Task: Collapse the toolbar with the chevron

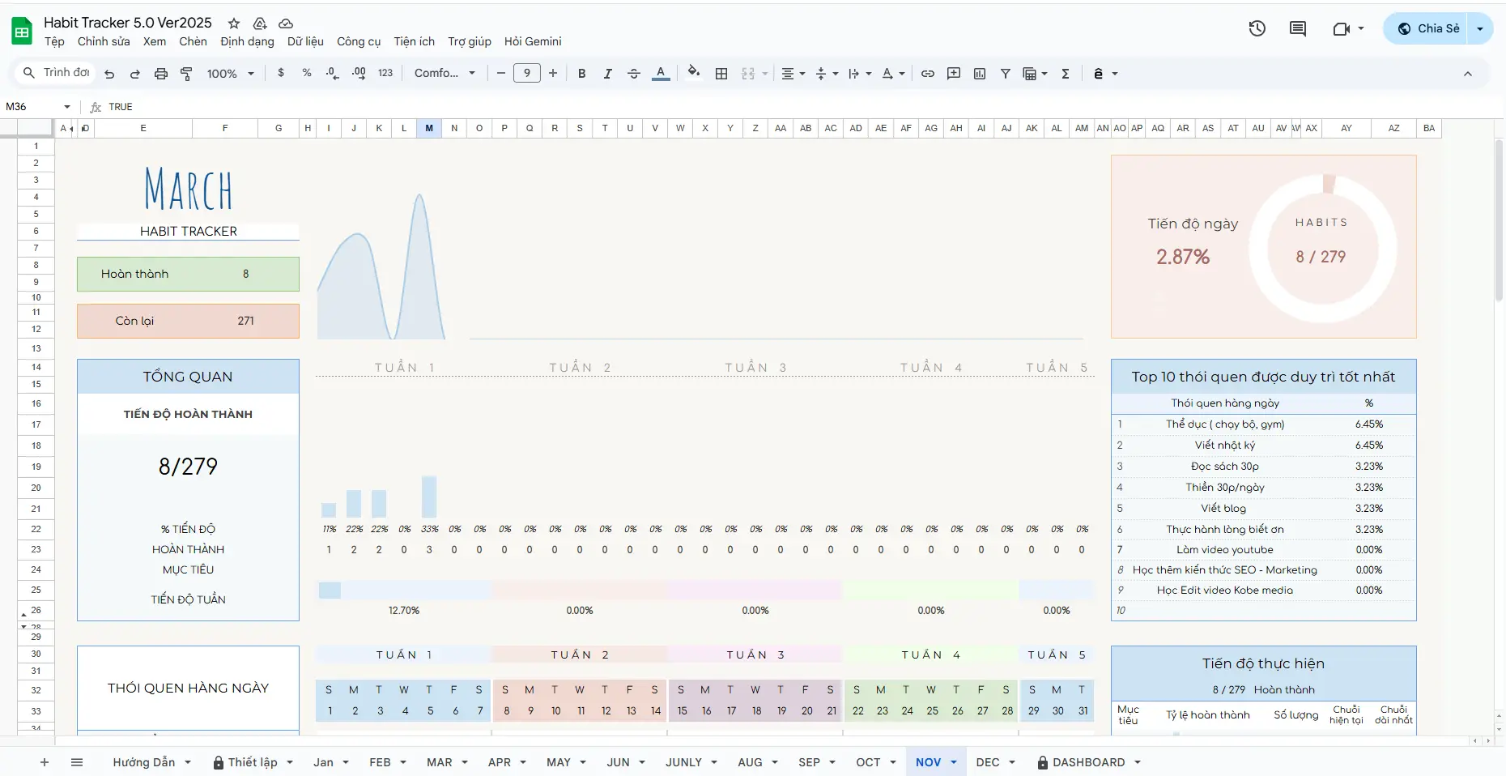Action: click(x=1467, y=74)
